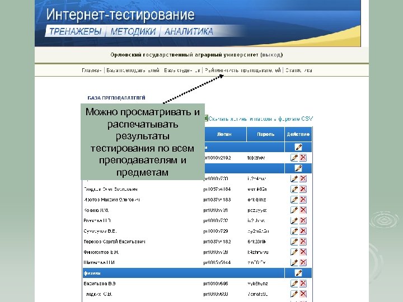
Task: Edit teacher Гладков Олег's record
Action: pos(294,189)
